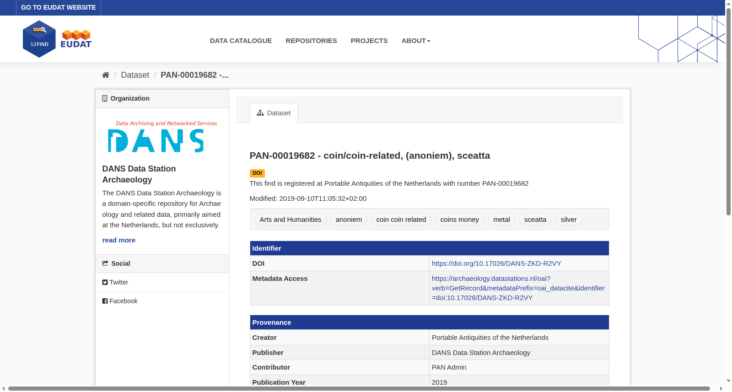This screenshot has width=732, height=392.
Task: Open the DATA CATALOGUE menu item
Action: coord(241,41)
